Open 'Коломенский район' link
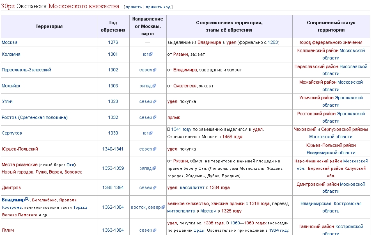The height and width of the screenshot is (235, 374). point(318,50)
